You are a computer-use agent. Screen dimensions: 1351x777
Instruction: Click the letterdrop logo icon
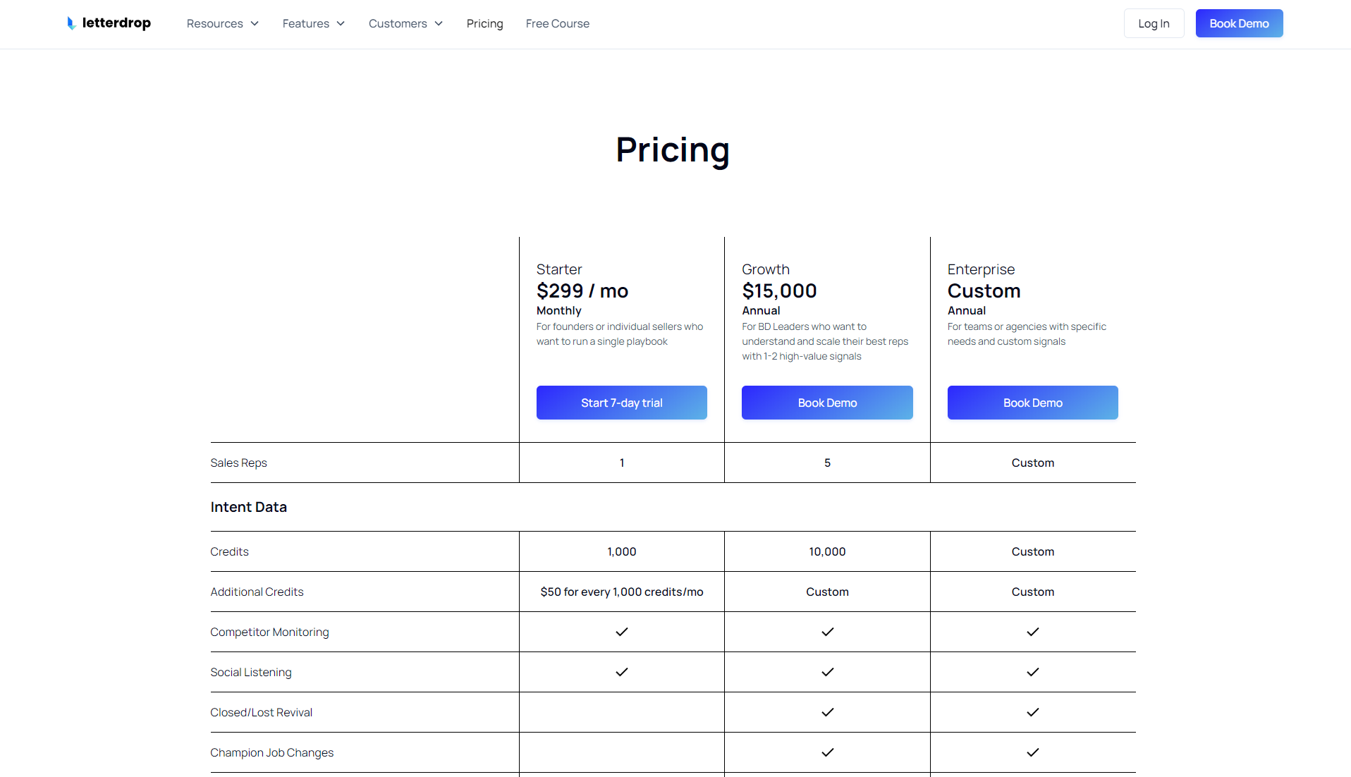71,23
